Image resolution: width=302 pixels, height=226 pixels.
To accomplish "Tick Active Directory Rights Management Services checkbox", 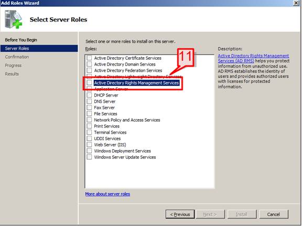I will click(x=89, y=83).
